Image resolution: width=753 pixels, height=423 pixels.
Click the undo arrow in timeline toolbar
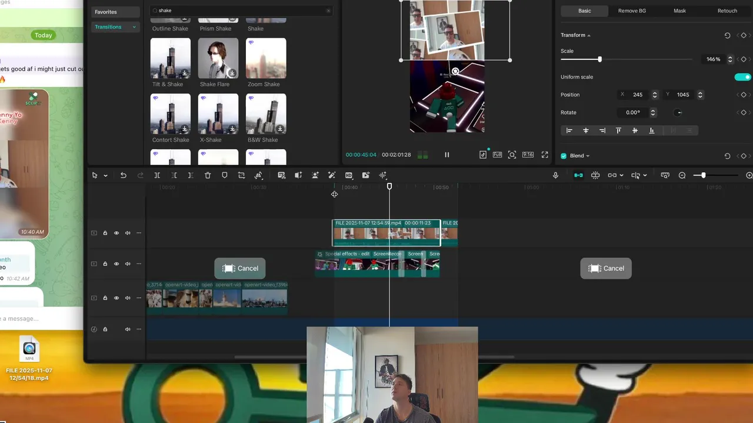124,175
